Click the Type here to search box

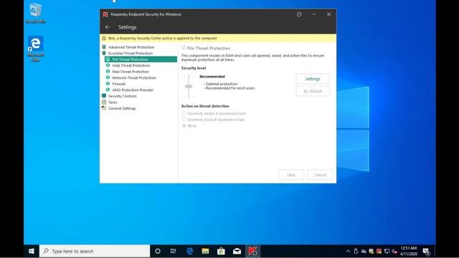point(95,251)
